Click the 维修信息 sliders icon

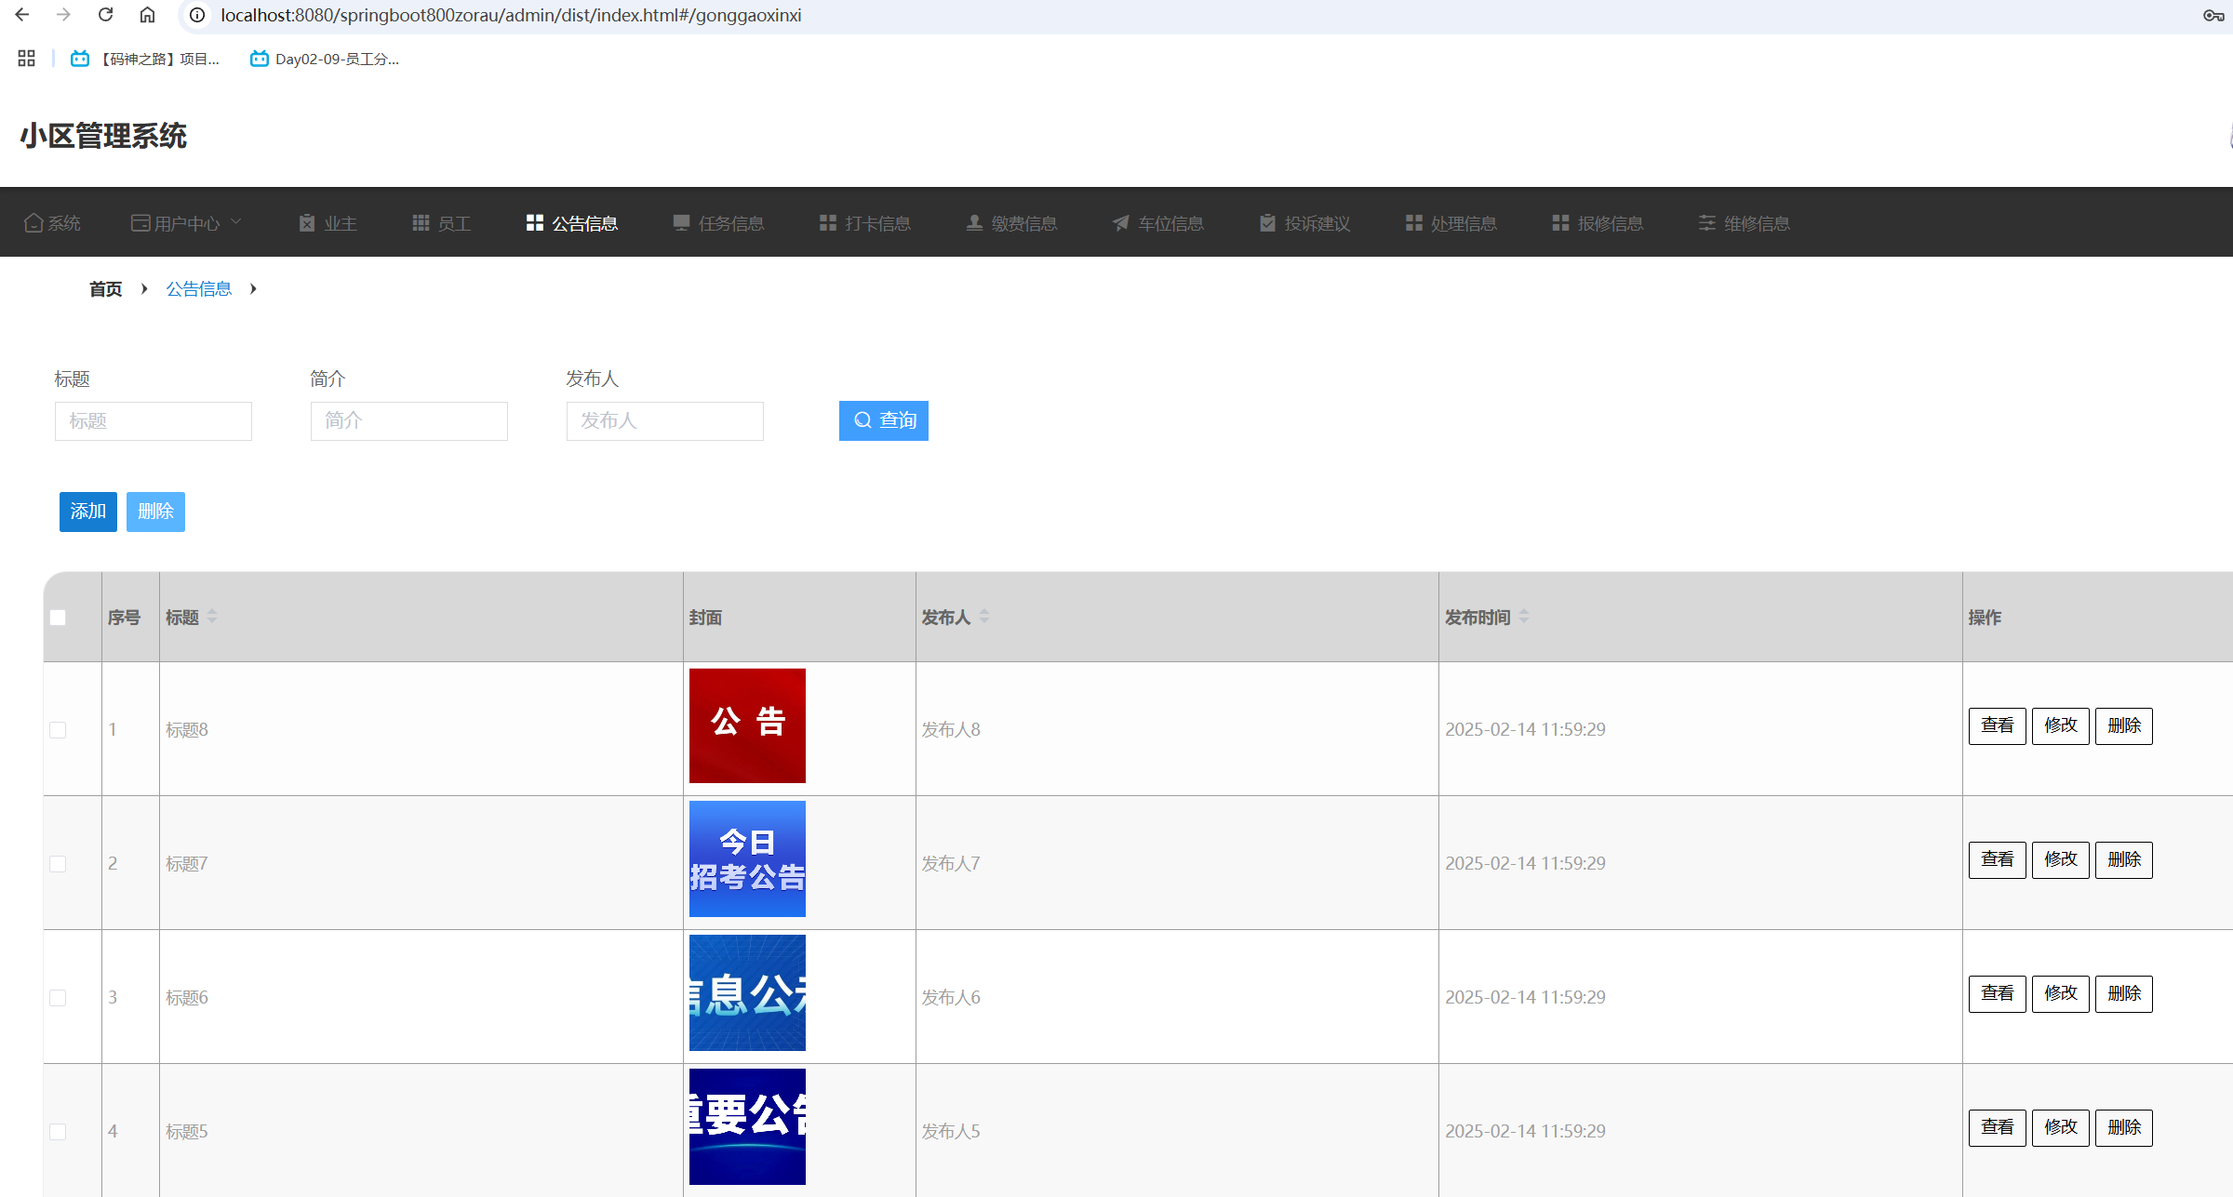(1706, 223)
